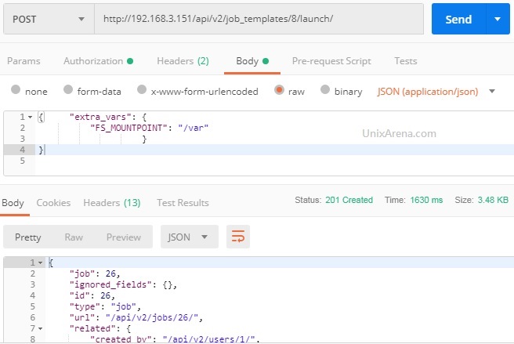Toggle the wrap lines icon
Viewport: 514px width, 344px height.
[238, 237]
